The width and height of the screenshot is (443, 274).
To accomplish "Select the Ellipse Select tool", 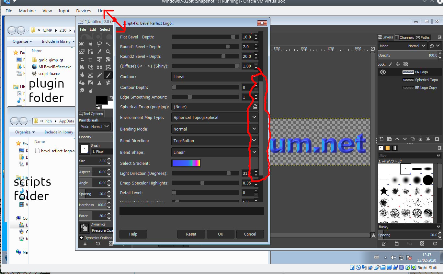I will click(x=91, y=44).
